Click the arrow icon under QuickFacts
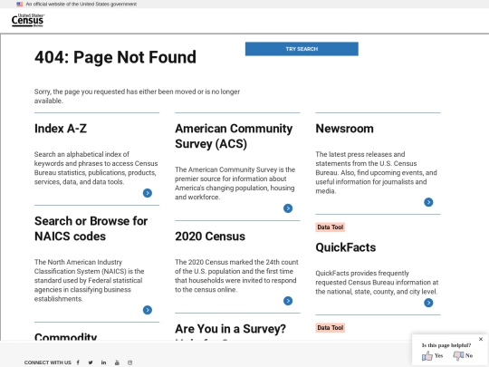The height and width of the screenshot is (367, 489). point(428,303)
